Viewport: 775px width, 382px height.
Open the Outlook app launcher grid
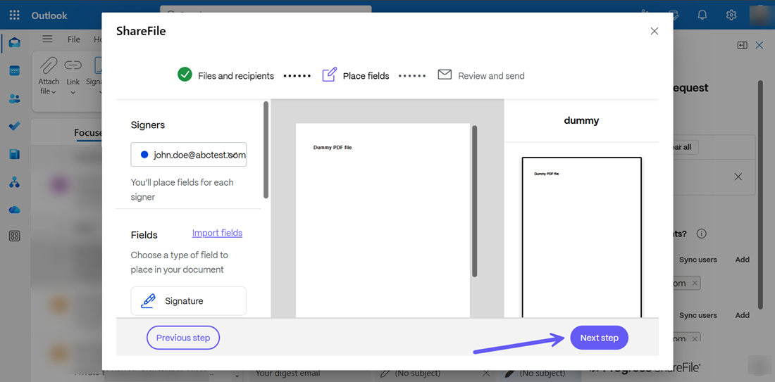click(15, 15)
